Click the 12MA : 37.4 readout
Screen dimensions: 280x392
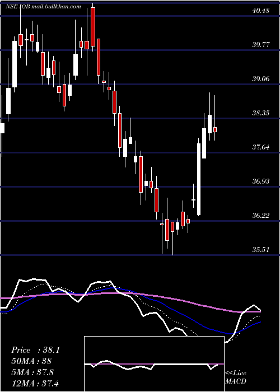pyautogui.click(x=35, y=383)
